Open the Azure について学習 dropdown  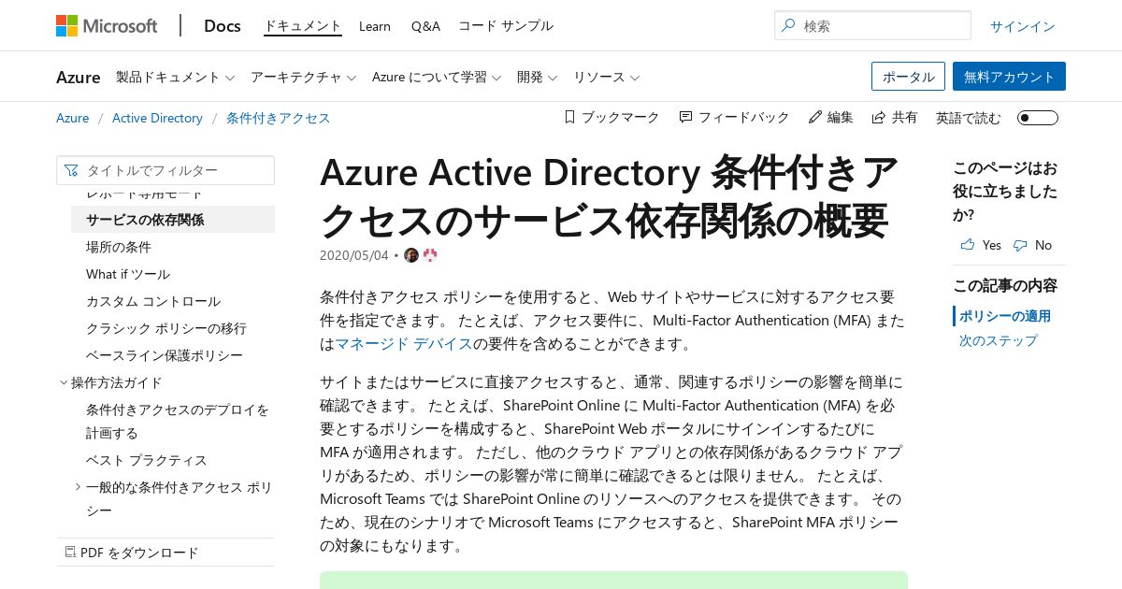tap(437, 77)
